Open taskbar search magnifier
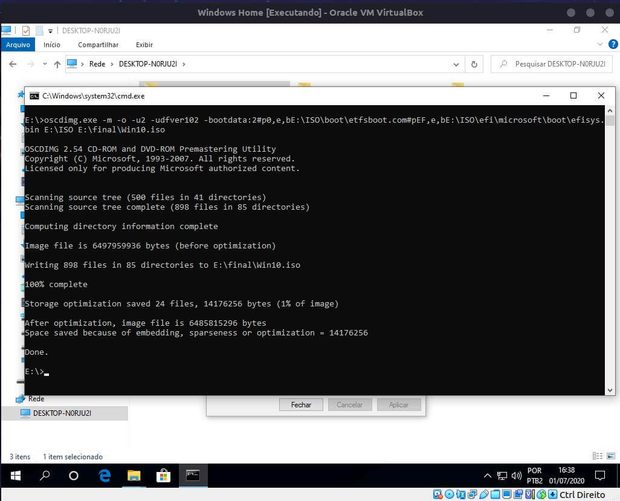620x501 pixels. tap(45, 476)
